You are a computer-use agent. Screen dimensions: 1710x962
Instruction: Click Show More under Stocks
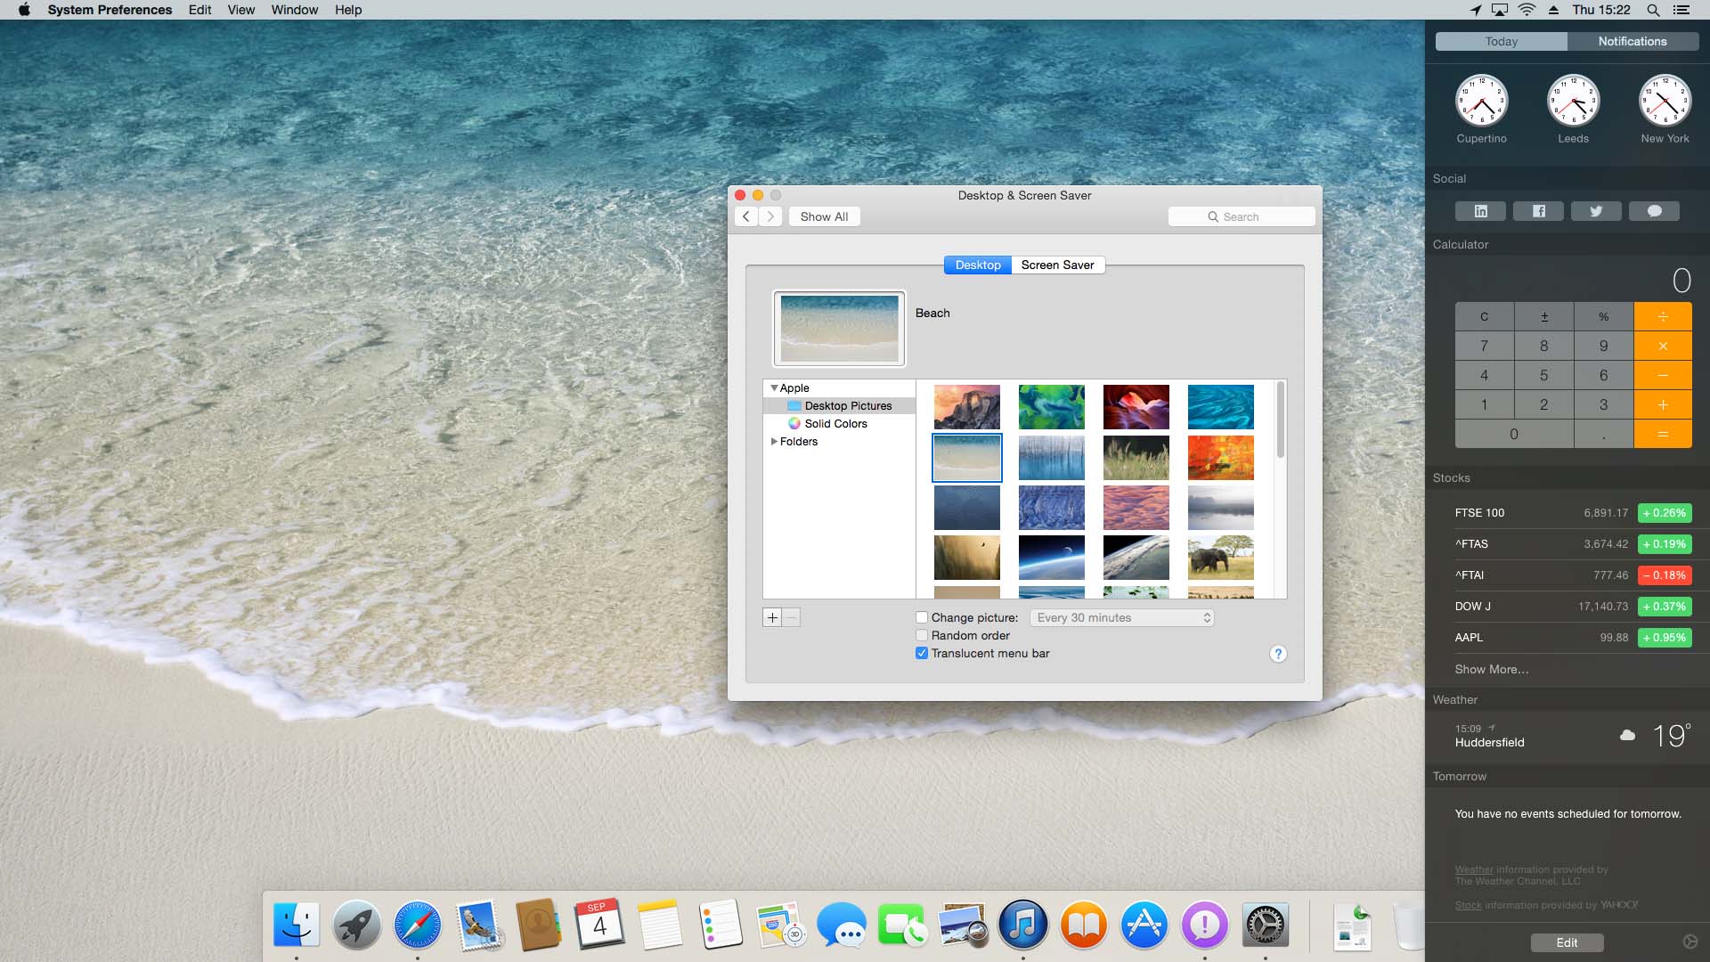click(1492, 669)
